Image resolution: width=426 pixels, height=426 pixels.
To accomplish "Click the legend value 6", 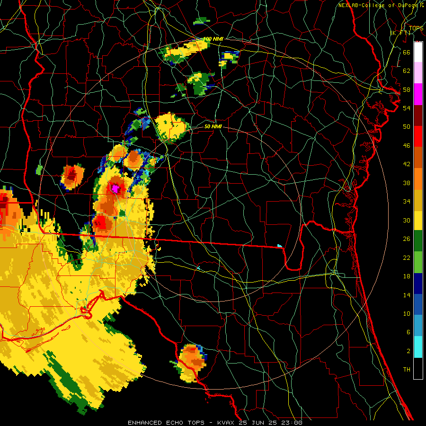I will click(408, 332).
